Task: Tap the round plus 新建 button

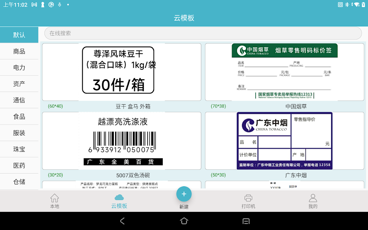Action: pyautogui.click(x=184, y=194)
